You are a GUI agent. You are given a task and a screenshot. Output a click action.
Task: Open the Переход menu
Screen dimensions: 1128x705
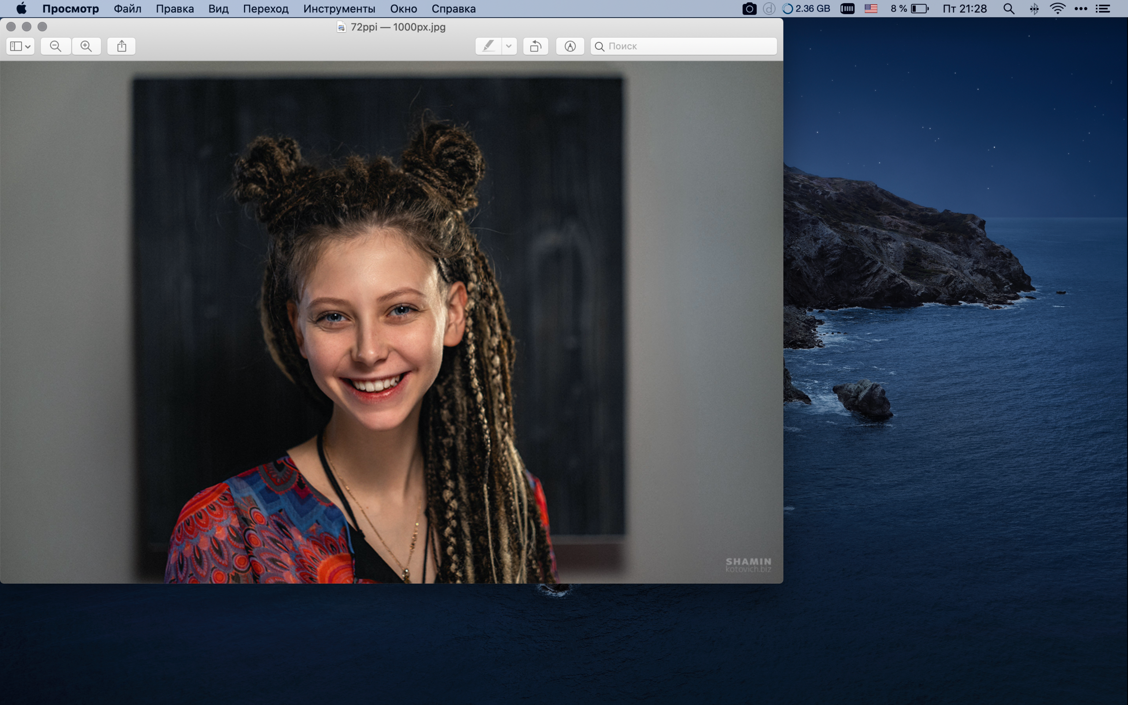(x=266, y=9)
